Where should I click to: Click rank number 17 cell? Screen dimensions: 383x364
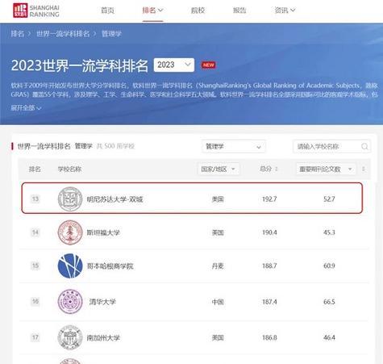pyautogui.click(x=35, y=337)
